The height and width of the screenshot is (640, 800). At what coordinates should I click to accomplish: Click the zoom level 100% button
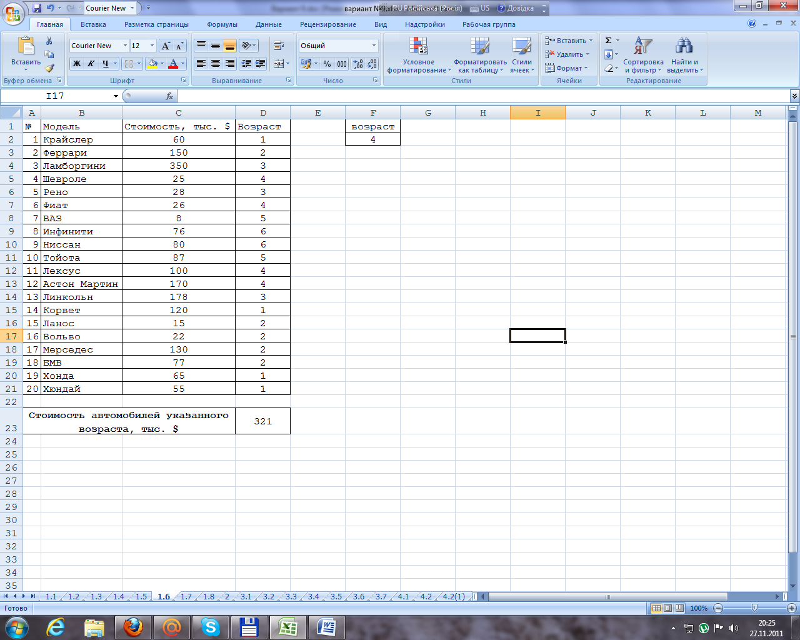pyautogui.click(x=699, y=608)
